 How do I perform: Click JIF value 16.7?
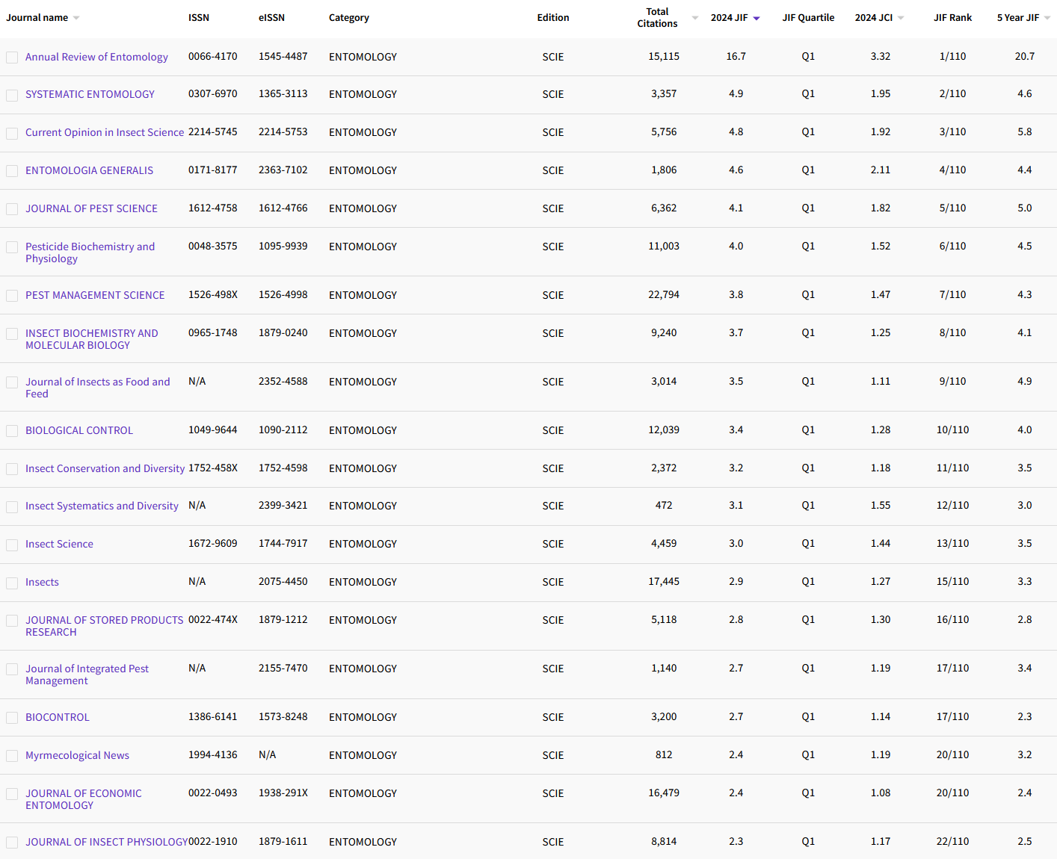pyautogui.click(x=736, y=56)
